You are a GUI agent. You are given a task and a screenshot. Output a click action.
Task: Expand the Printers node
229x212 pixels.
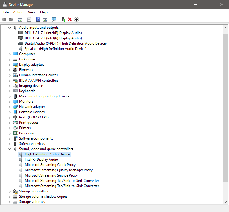coord(9,128)
